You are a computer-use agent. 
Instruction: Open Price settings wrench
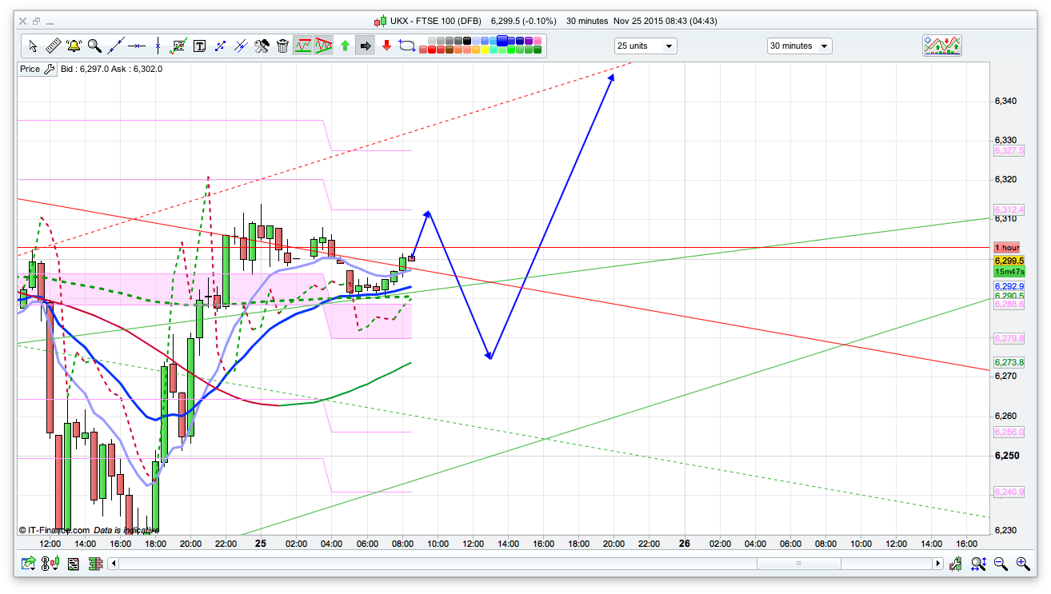coord(49,69)
